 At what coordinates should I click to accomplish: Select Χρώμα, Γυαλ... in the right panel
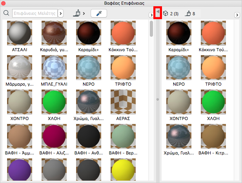click(x=179, y=136)
